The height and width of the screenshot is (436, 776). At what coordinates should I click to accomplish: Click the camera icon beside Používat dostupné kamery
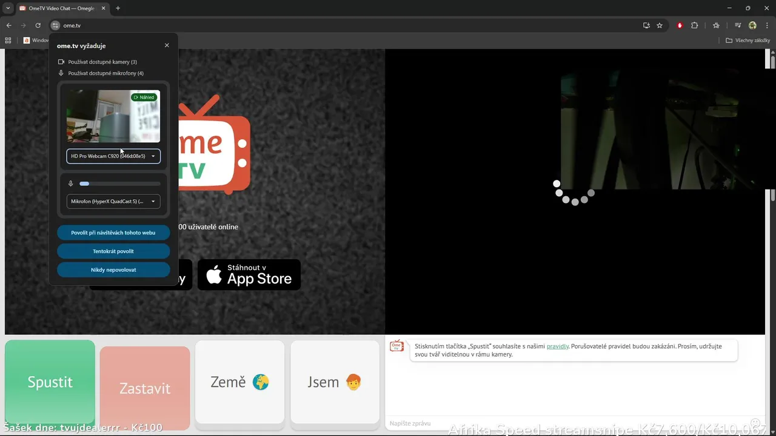pos(61,62)
